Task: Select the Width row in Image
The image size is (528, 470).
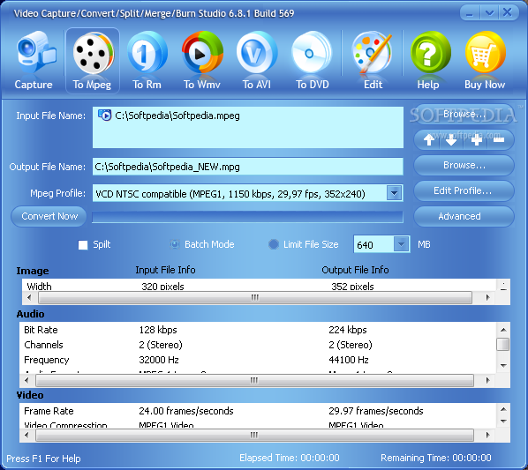Action: (260, 287)
